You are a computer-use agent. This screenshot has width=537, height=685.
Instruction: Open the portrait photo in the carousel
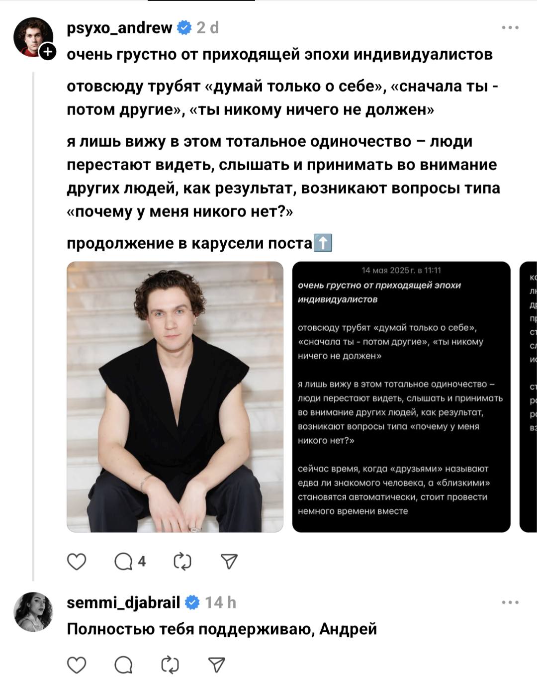[x=175, y=396]
